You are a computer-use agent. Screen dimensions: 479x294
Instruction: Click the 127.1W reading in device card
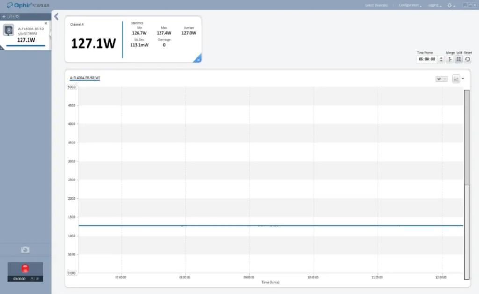coord(26,40)
